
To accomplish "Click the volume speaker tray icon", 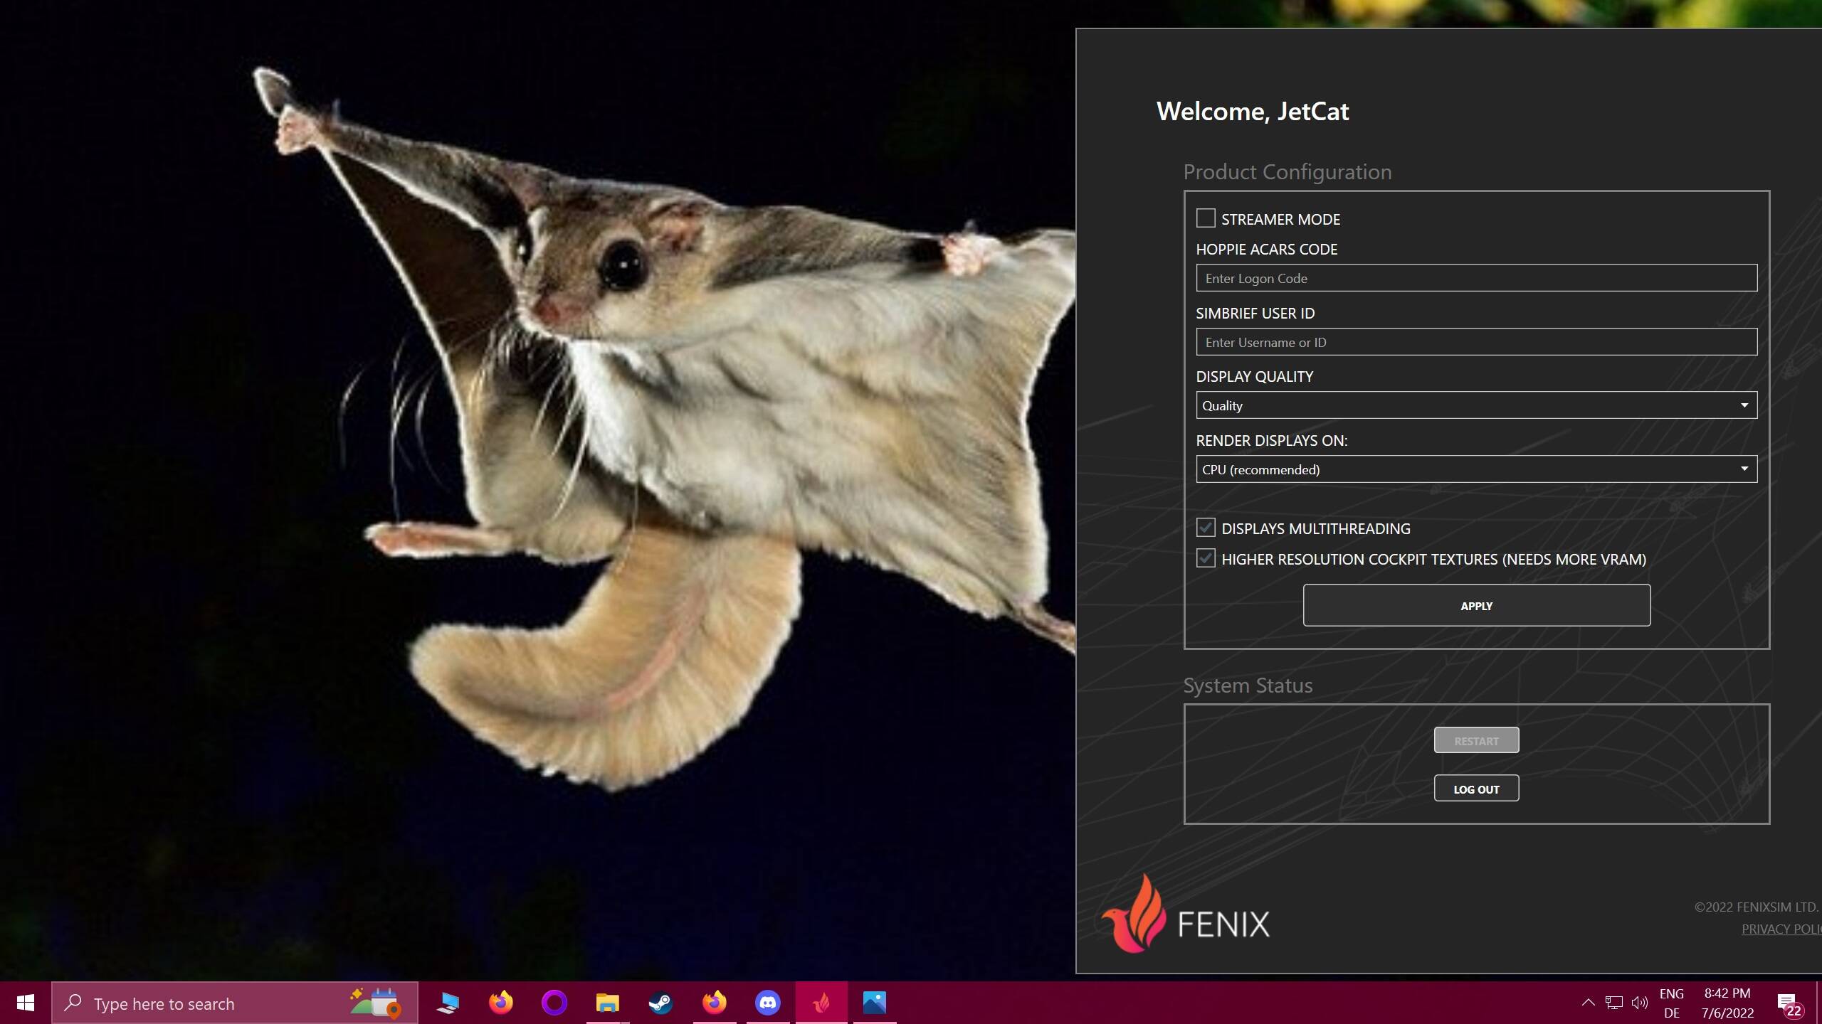I will (1640, 1003).
